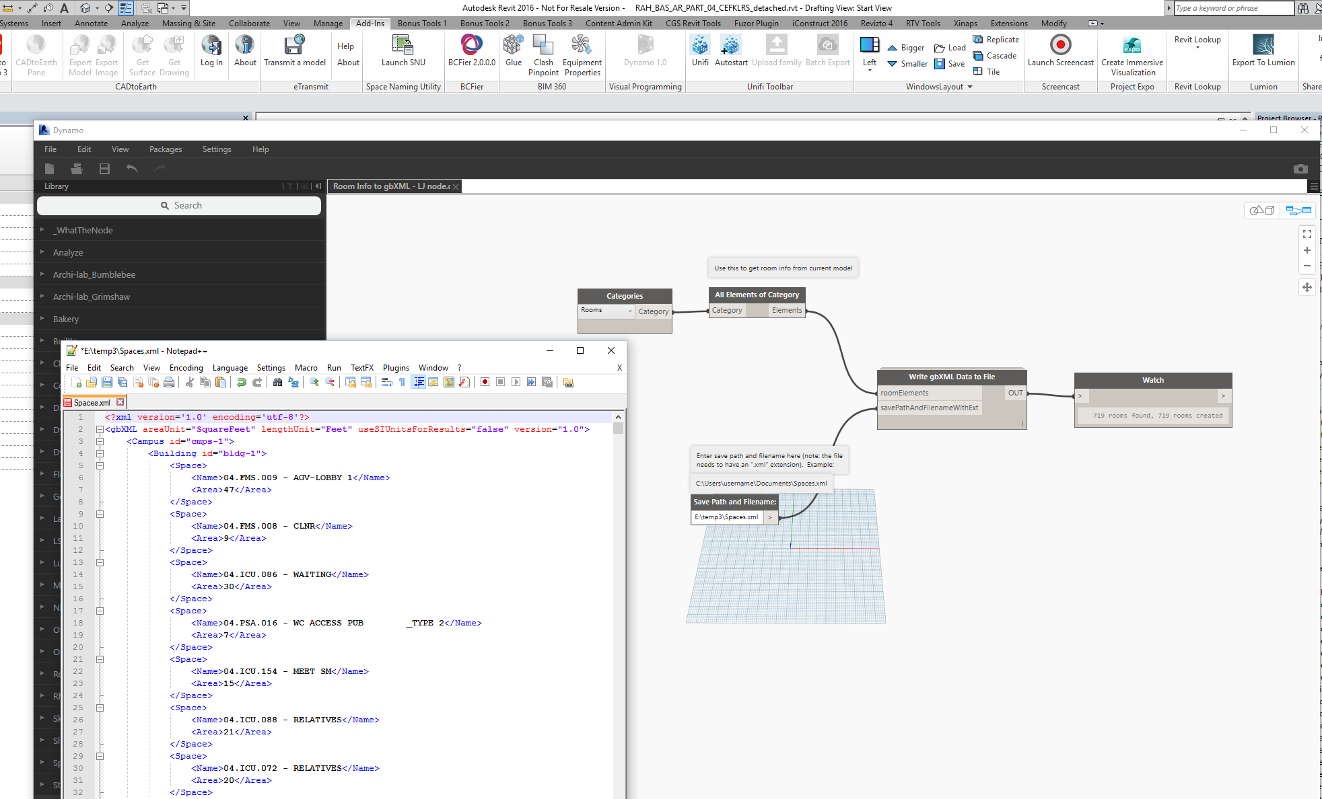Activate the pan mode icon
The image size is (1322, 799).
[1307, 287]
